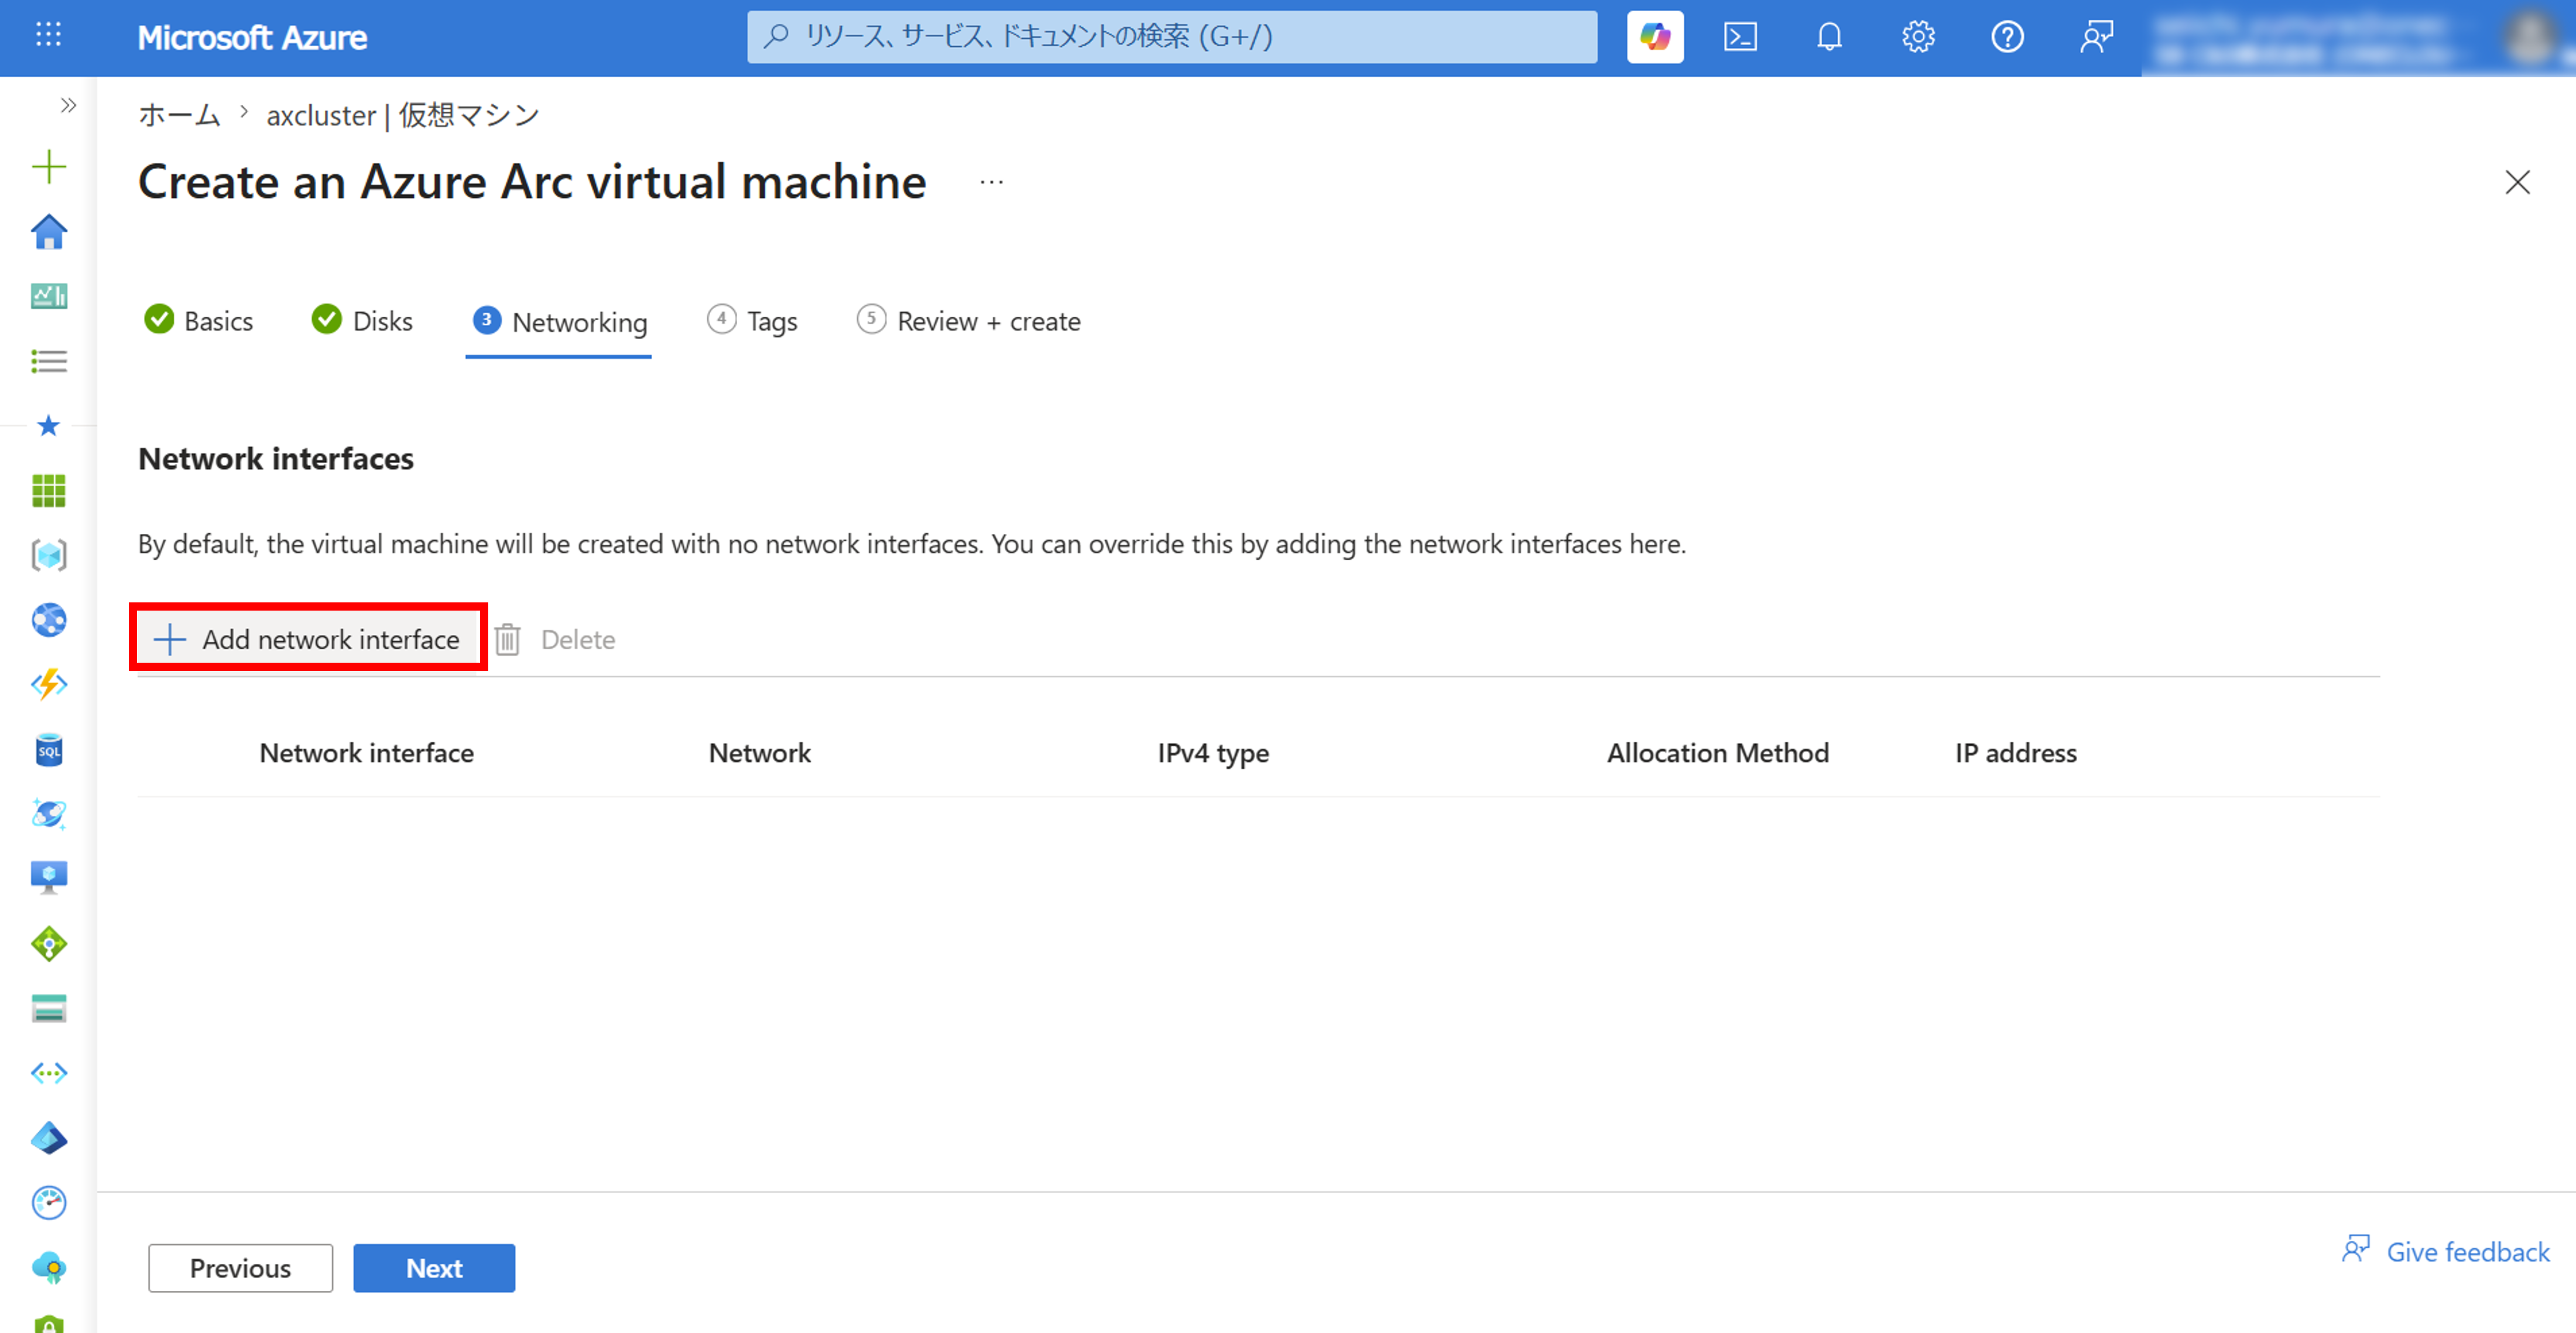This screenshot has width=2576, height=1333.
Task: Open All services list icon
Action: 48,361
